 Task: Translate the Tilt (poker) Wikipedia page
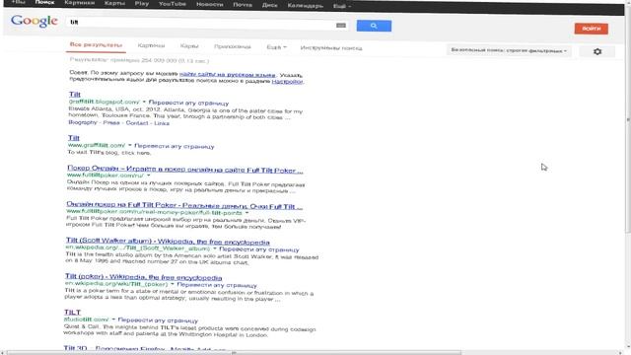(217, 285)
